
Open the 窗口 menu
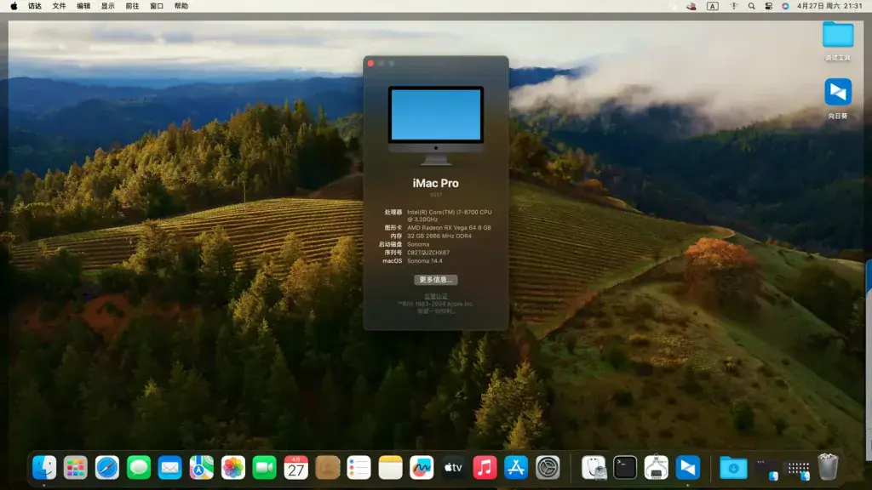click(157, 6)
